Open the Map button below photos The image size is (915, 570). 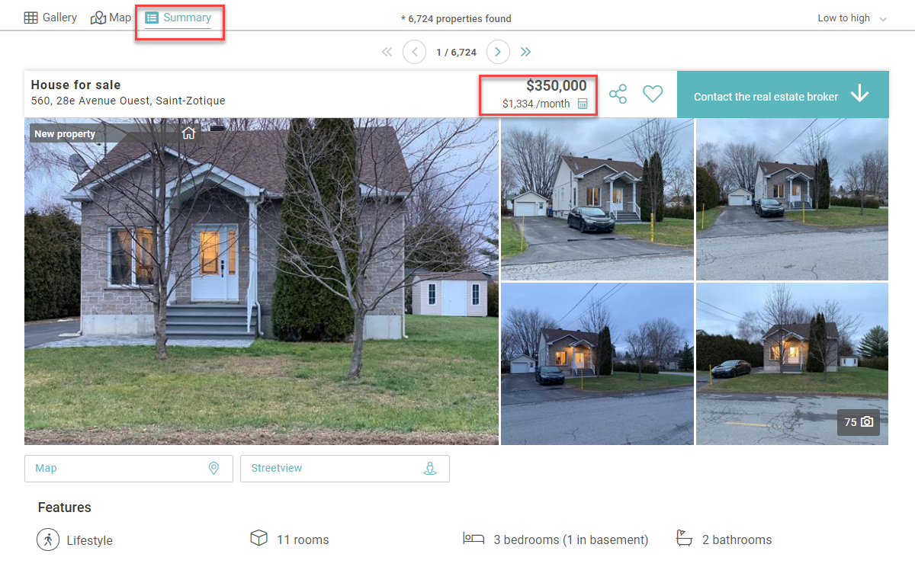pyautogui.click(x=129, y=469)
